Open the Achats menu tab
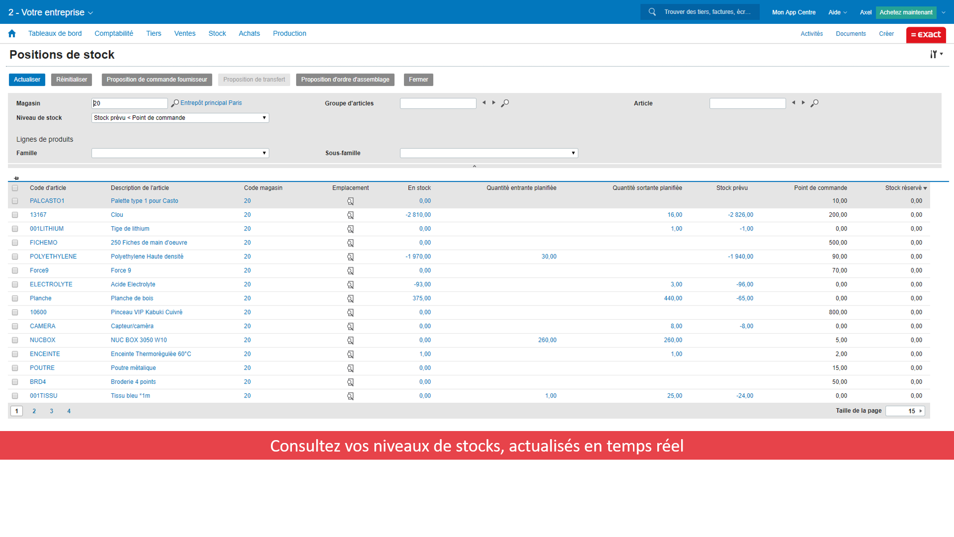The image size is (954, 537). coord(249,33)
